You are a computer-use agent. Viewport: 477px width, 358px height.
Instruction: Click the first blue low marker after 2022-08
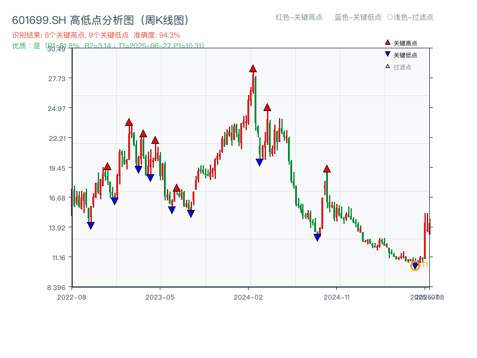[91, 225]
